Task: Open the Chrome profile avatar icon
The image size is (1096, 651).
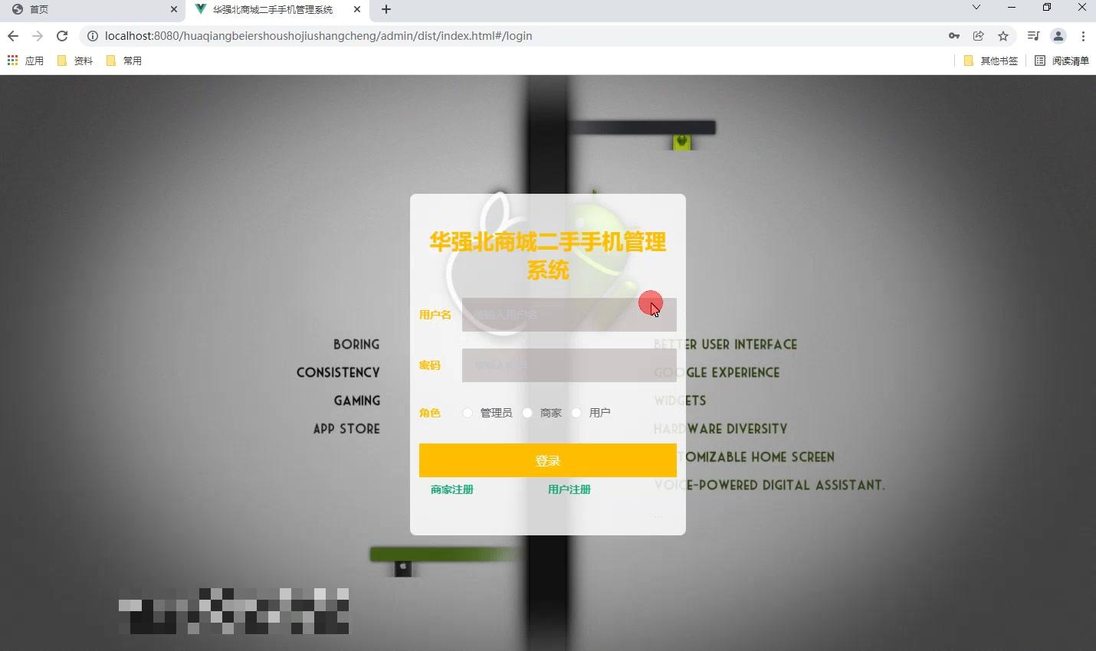Action: (1059, 36)
